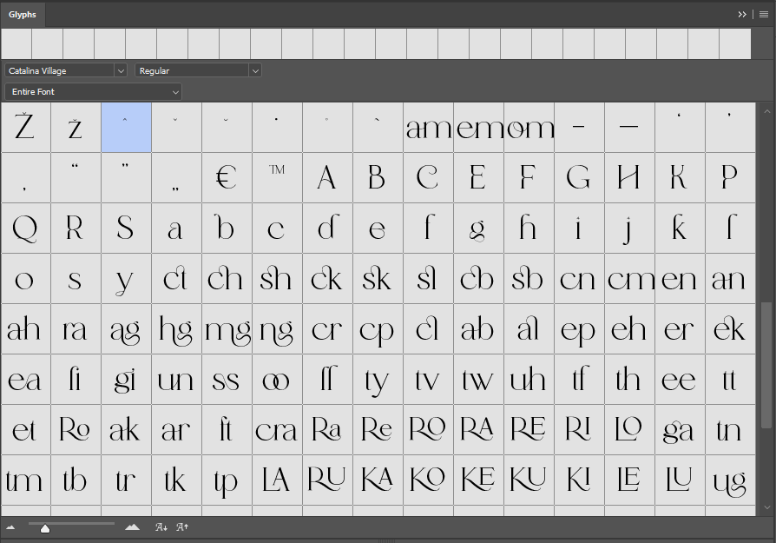Scale down glyph size icon

(x=161, y=527)
